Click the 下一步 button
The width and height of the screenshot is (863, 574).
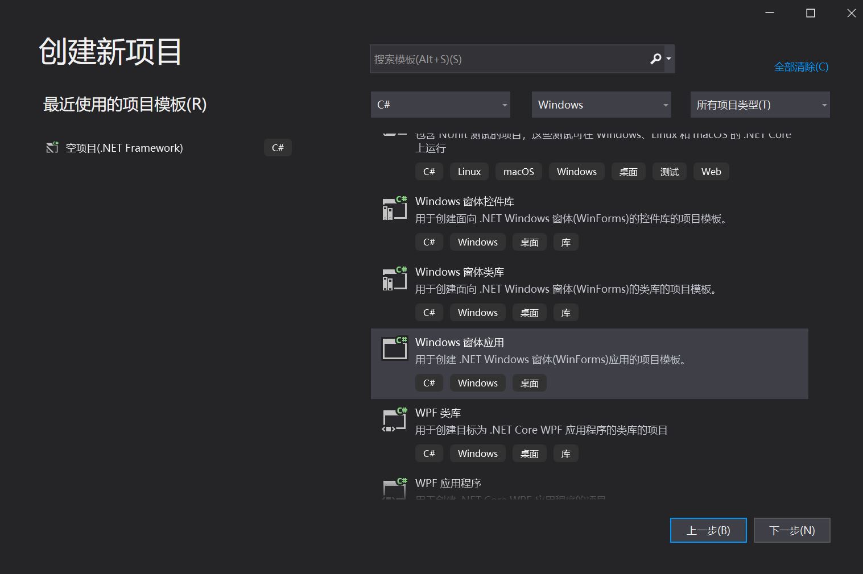tap(791, 530)
